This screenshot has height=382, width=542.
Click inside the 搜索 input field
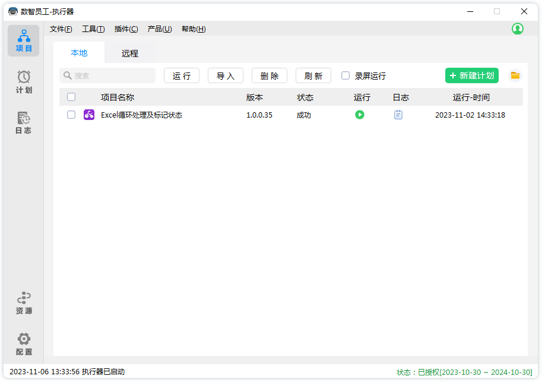tap(107, 75)
